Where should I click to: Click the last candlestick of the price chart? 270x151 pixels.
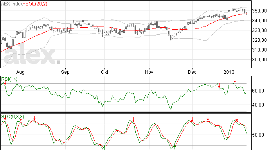[247, 13]
